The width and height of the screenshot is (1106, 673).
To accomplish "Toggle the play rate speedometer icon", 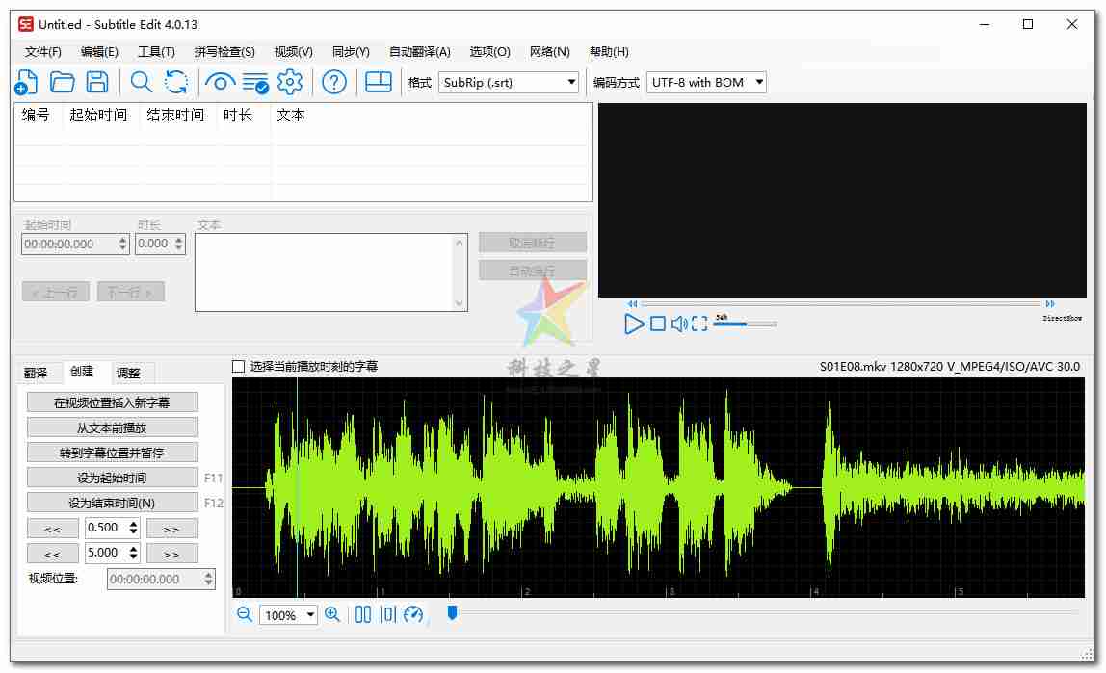I will coord(412,613).
